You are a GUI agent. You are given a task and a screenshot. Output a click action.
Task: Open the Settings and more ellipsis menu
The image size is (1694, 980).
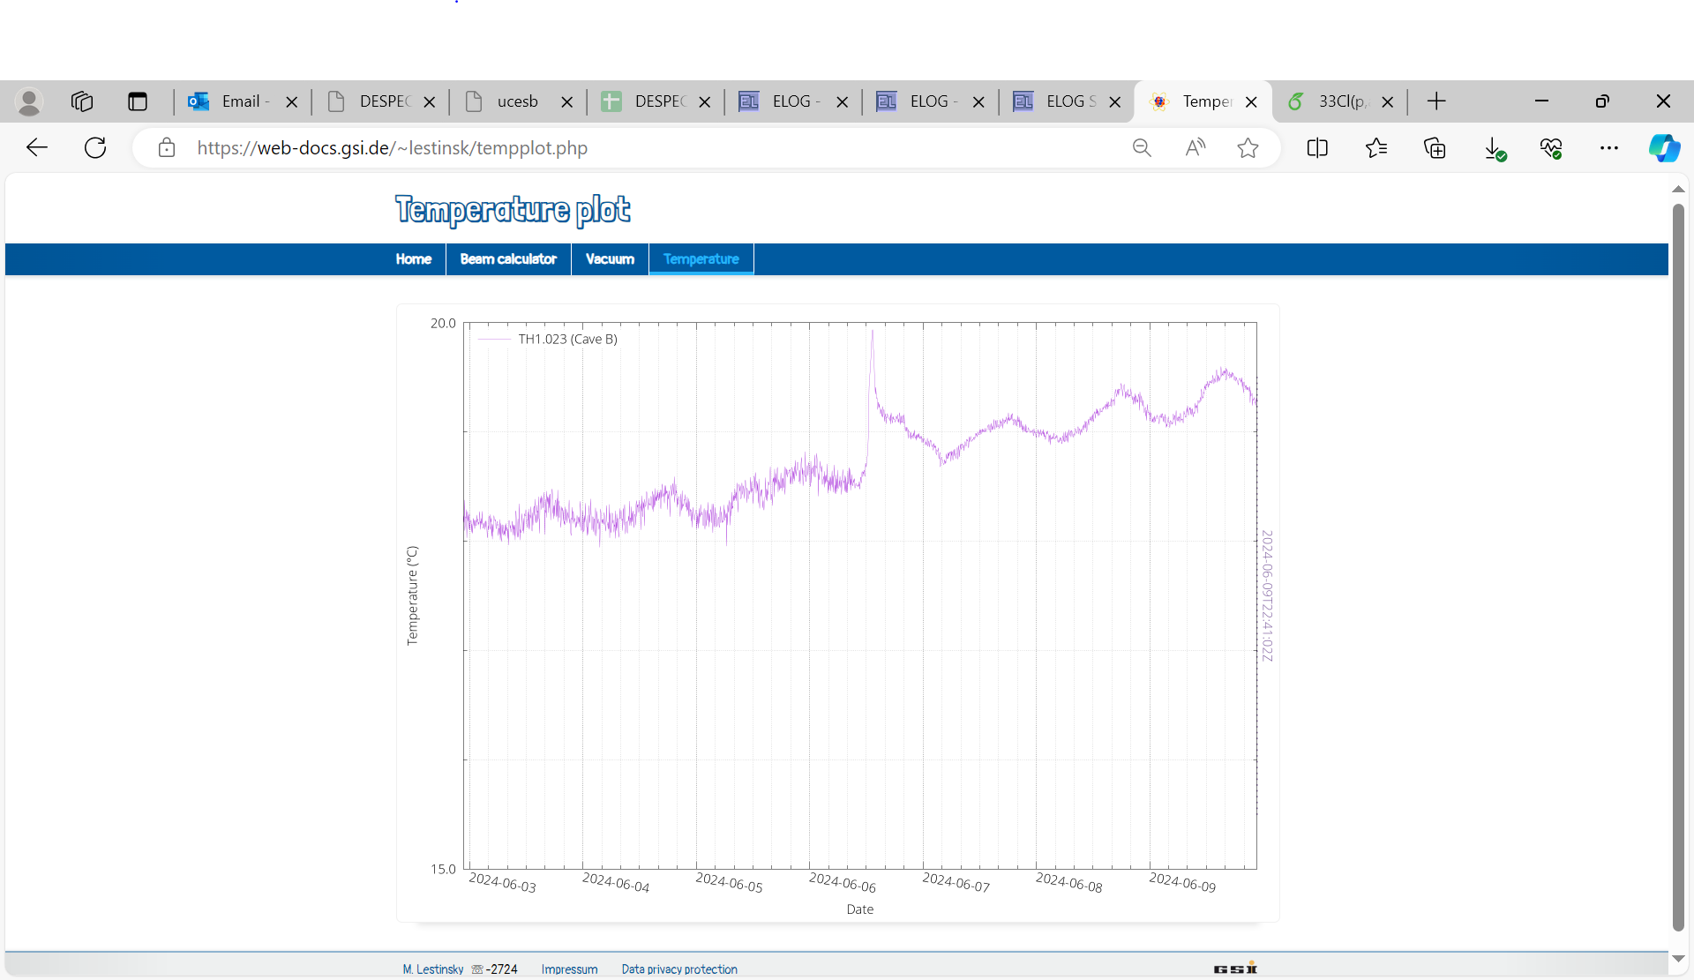pyautogui.click(x=1609, y=147)
